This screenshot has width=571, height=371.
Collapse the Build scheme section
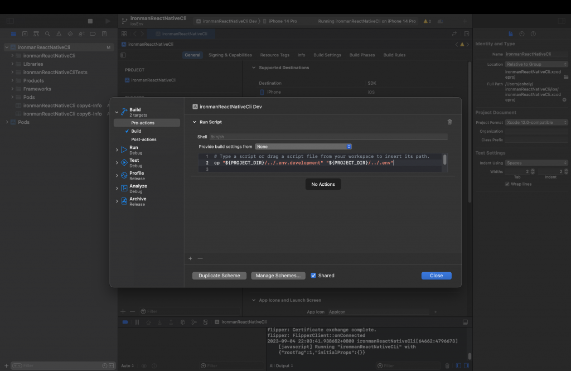(117, 112)
